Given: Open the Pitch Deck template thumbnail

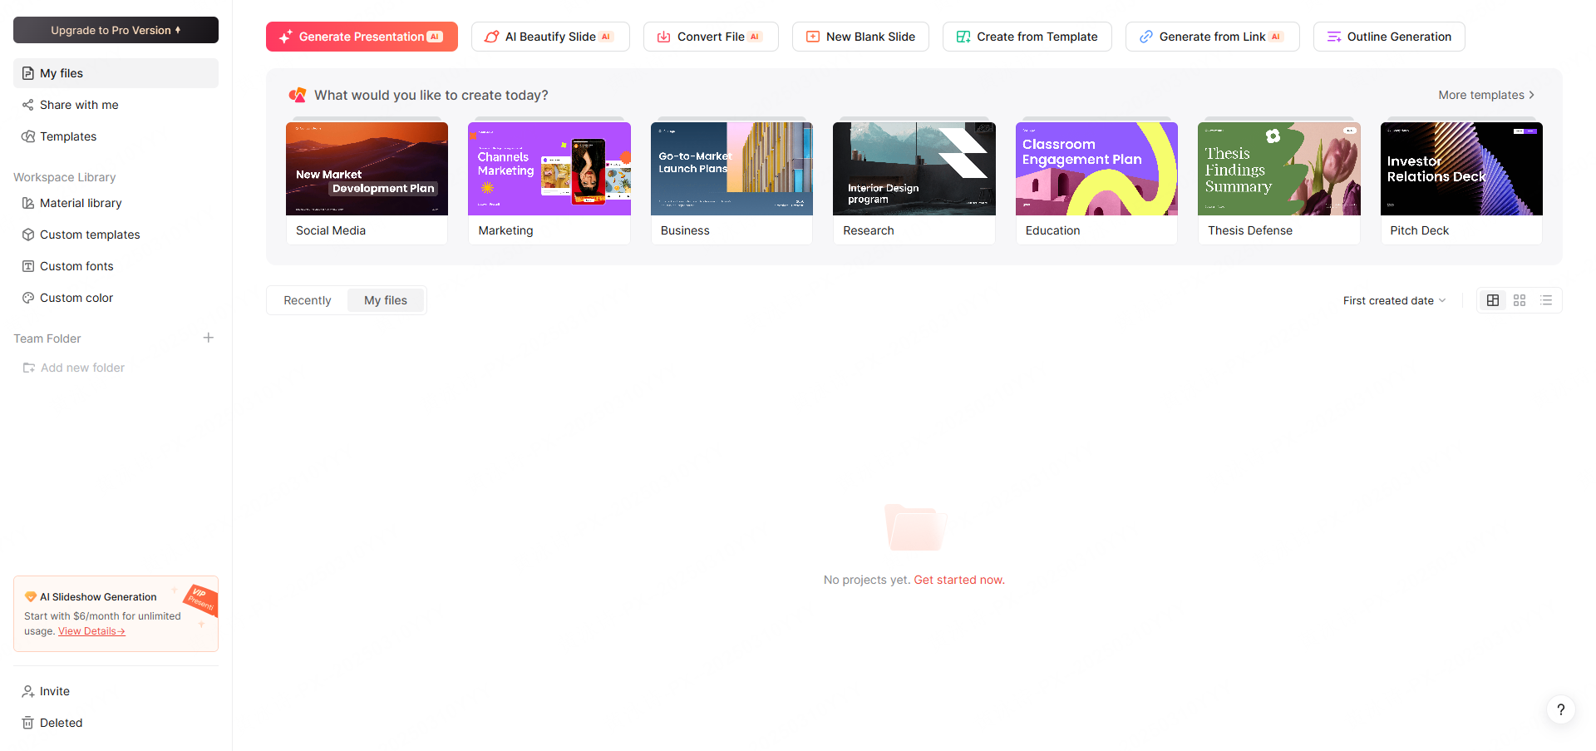Looking at the screenshot, I should click(1461, 169).
